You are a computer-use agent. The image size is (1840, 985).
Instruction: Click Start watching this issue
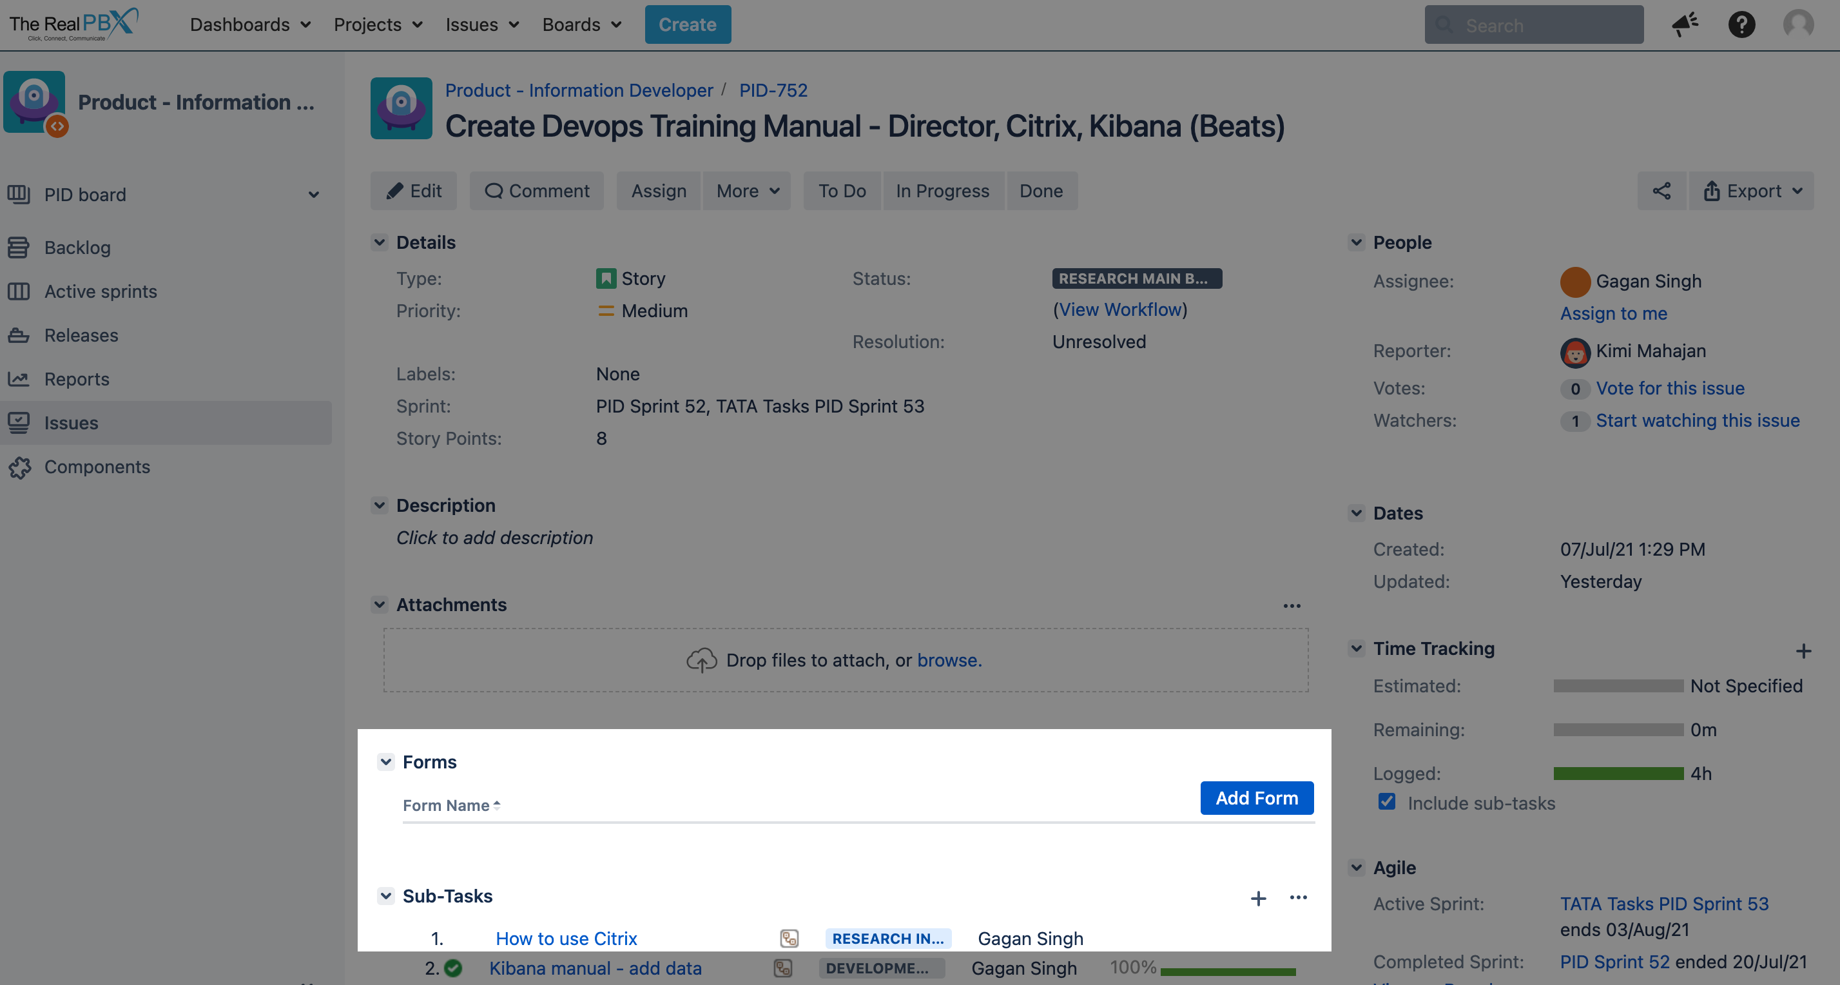[x=1698, y=420]
